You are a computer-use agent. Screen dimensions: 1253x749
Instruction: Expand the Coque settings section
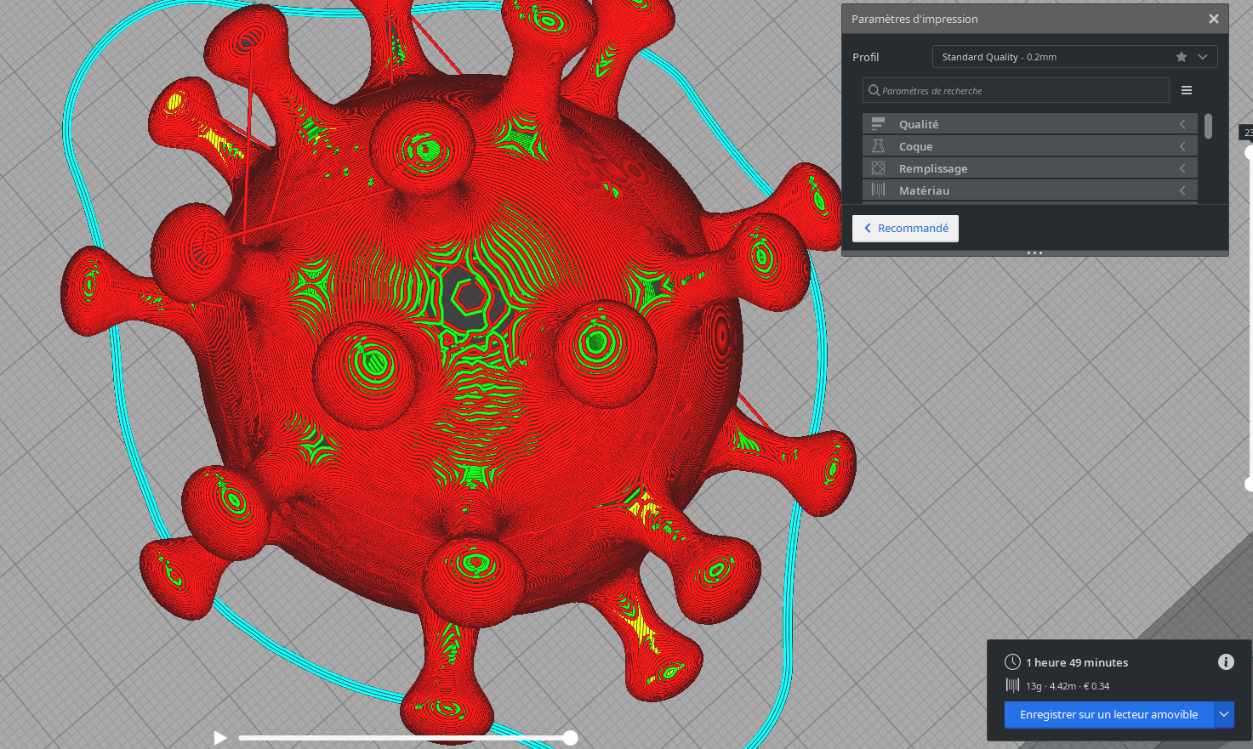(x=1029, y=146)
